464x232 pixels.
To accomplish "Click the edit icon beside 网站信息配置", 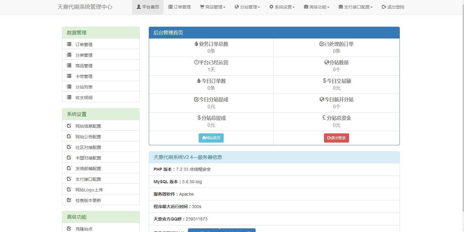I will (69, 126).
